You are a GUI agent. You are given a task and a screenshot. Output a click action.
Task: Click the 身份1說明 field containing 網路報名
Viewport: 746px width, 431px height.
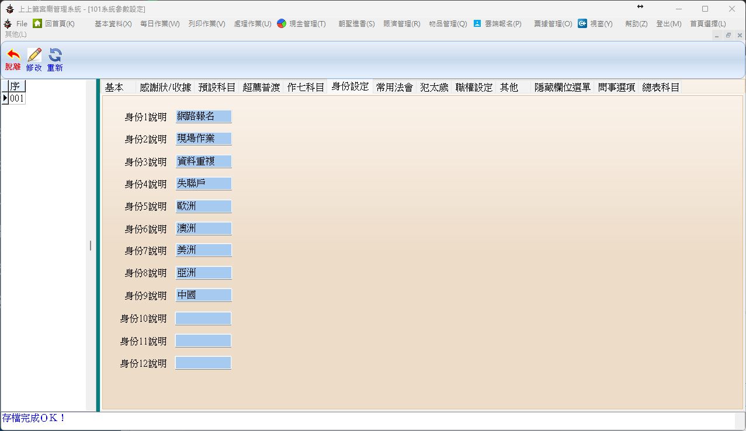pyautogui.click(x=203, y=117)
